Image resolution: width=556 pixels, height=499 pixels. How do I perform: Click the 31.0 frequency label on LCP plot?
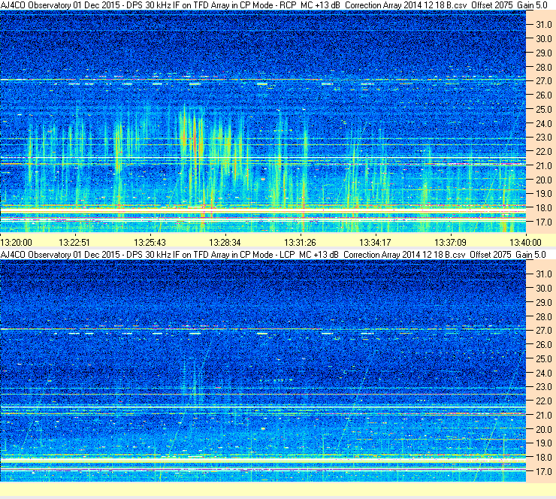[x=543, y=274]
